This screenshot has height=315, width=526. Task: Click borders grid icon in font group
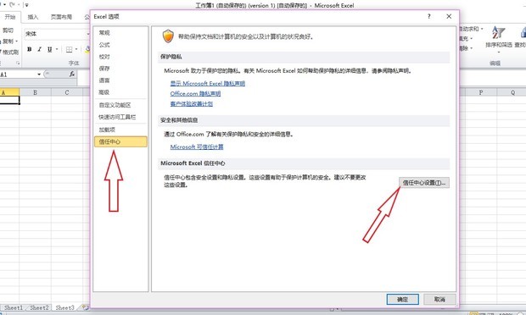coord(69,50)
